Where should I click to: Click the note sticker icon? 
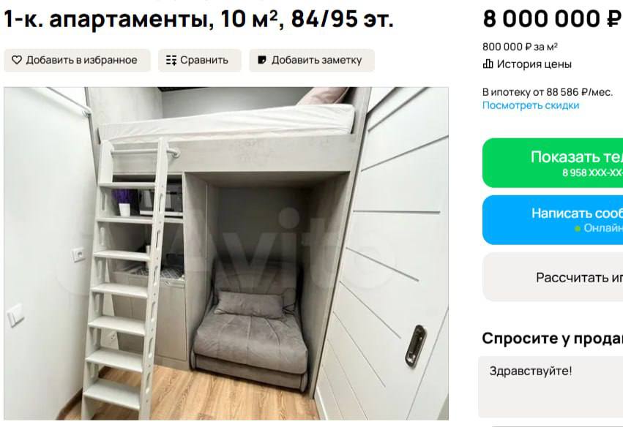[262, 60]
